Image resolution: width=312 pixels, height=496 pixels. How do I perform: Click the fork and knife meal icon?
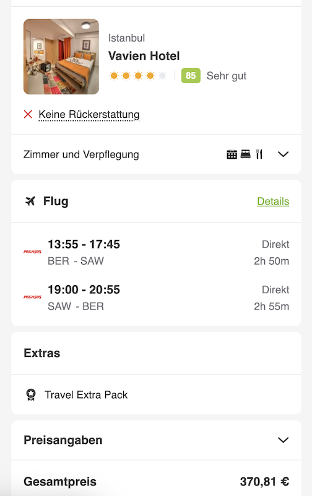[259, 154]
